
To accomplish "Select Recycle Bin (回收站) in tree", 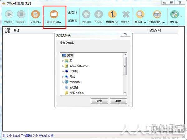I will [71, 87].
